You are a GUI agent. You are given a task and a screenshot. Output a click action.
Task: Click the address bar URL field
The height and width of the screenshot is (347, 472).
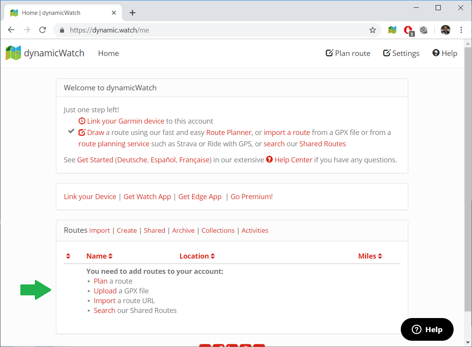(x=215, y=30)
